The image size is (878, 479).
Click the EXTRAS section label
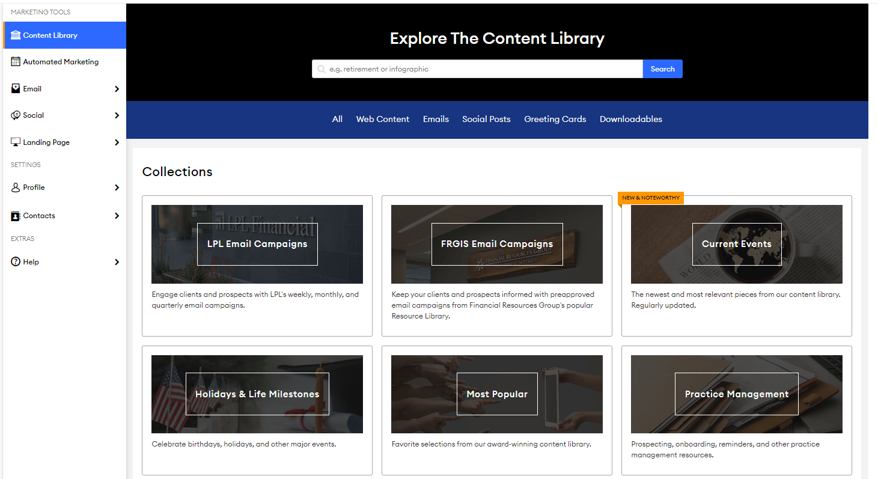click(x=23, y=239)
